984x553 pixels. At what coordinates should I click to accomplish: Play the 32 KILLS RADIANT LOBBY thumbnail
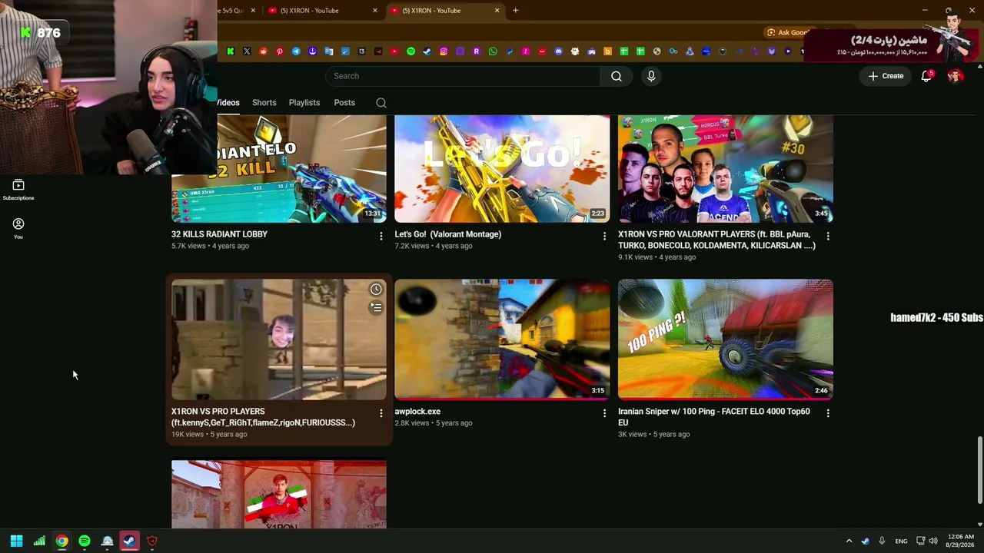click(x=279, y=169)
